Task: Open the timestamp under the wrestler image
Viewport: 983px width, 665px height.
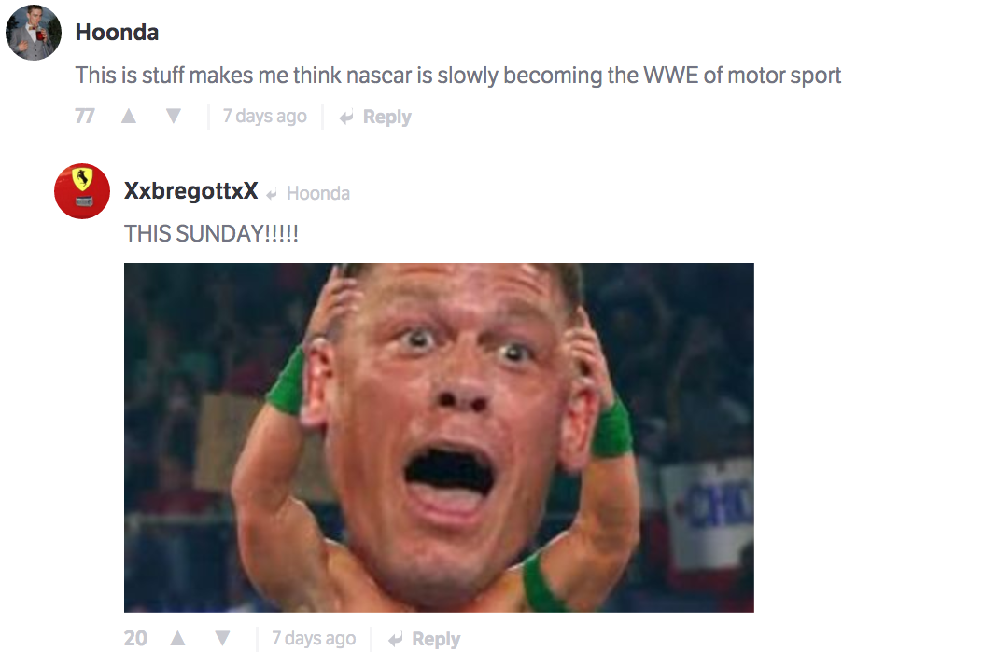Action: [314, 638]
